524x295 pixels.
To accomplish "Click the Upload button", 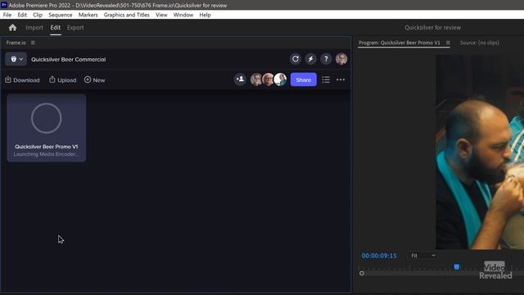I will point(63,80).
